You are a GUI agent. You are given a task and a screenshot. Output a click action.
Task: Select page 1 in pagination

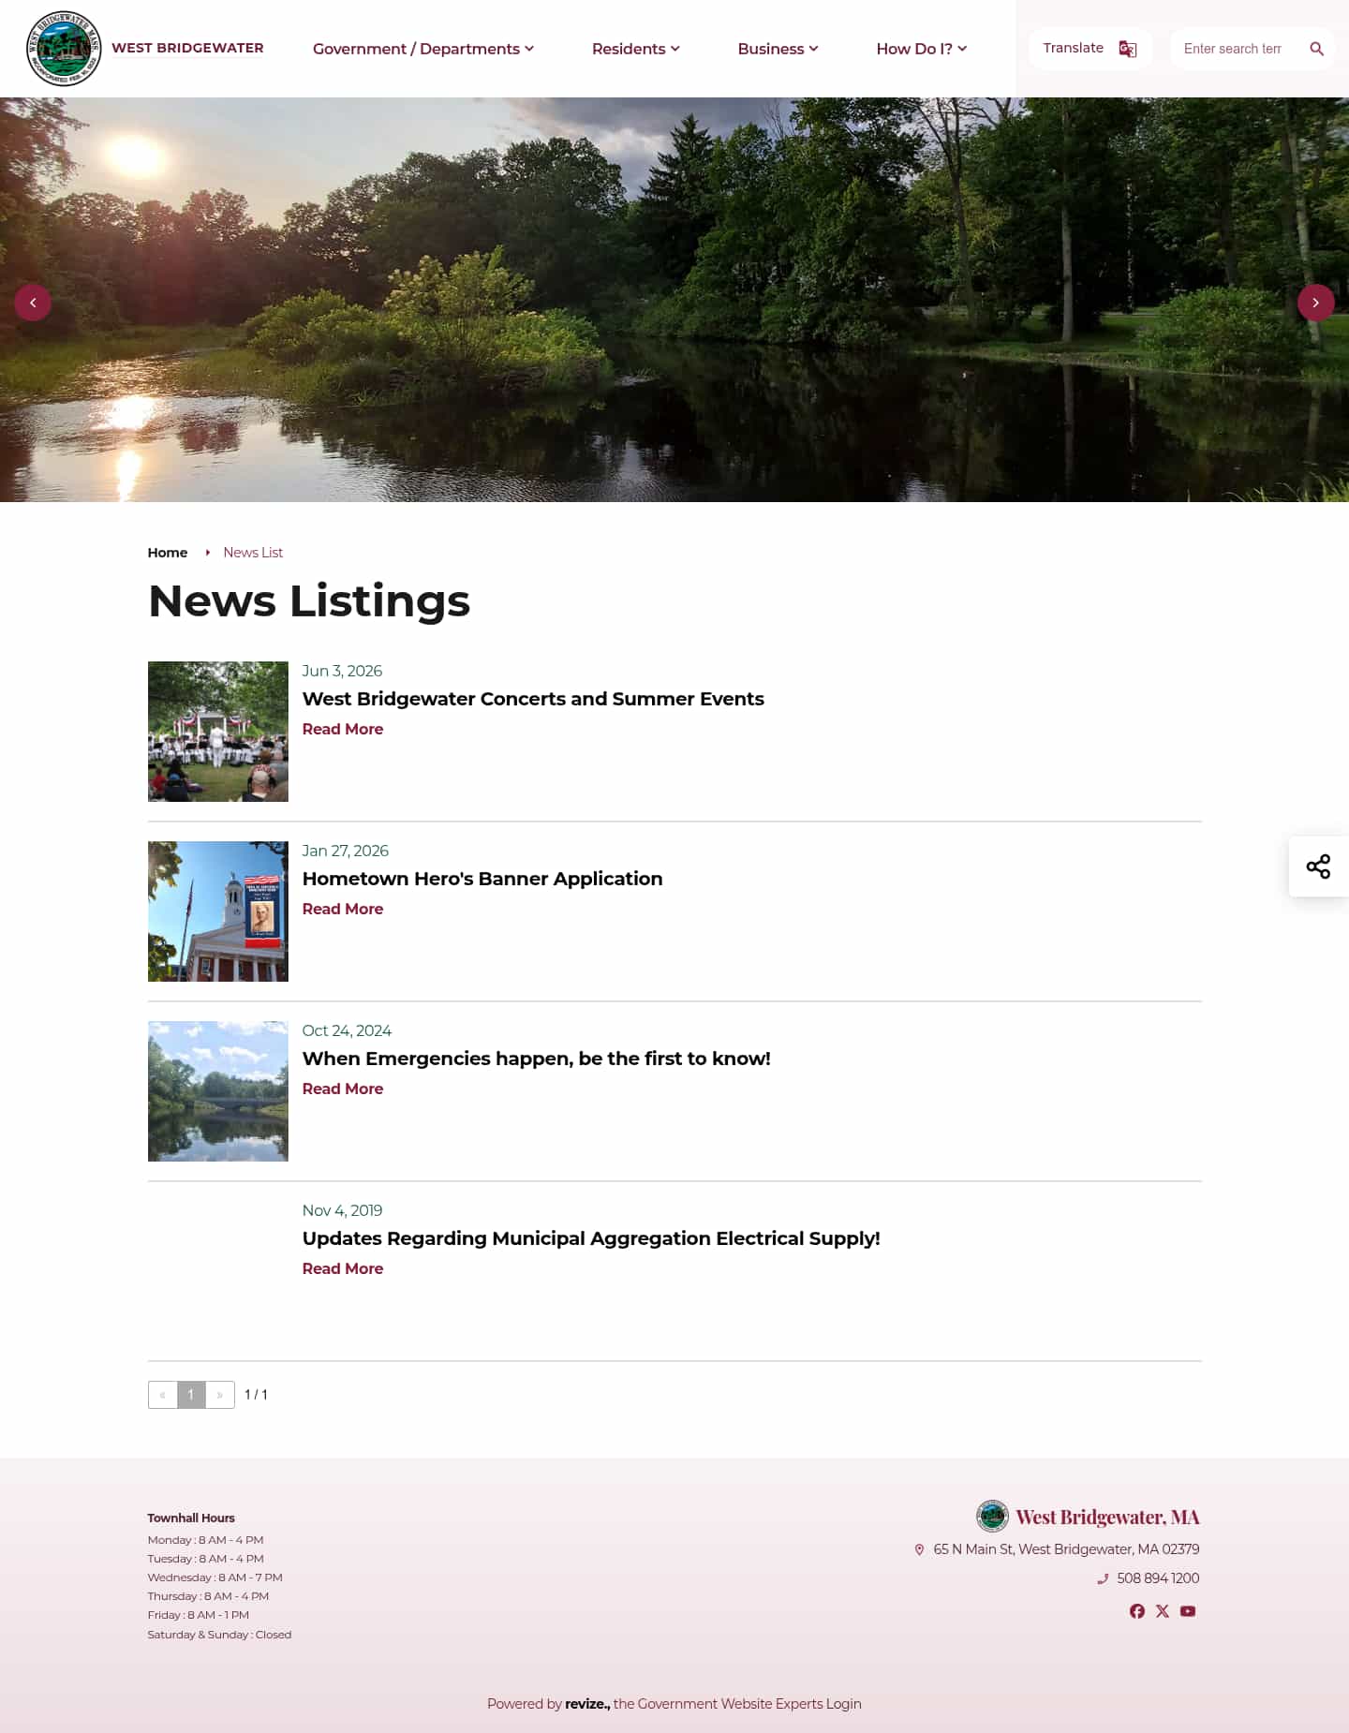pos(191,1395)
